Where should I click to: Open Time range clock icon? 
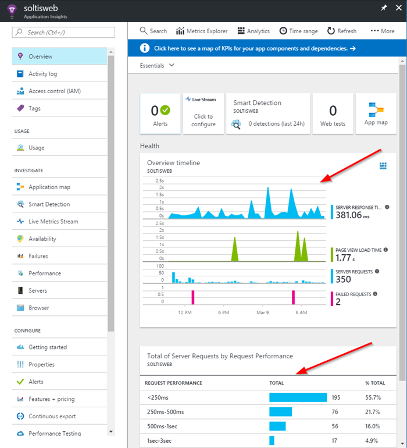coord(283,31)
